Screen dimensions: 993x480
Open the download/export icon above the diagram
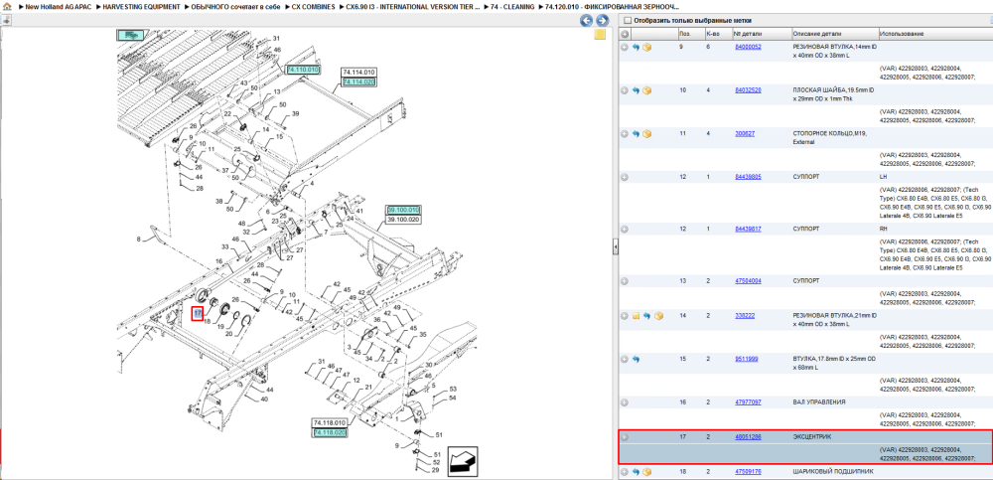pos(6,20)
